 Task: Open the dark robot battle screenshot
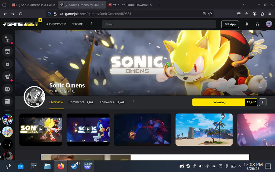(x=142, y=130)
